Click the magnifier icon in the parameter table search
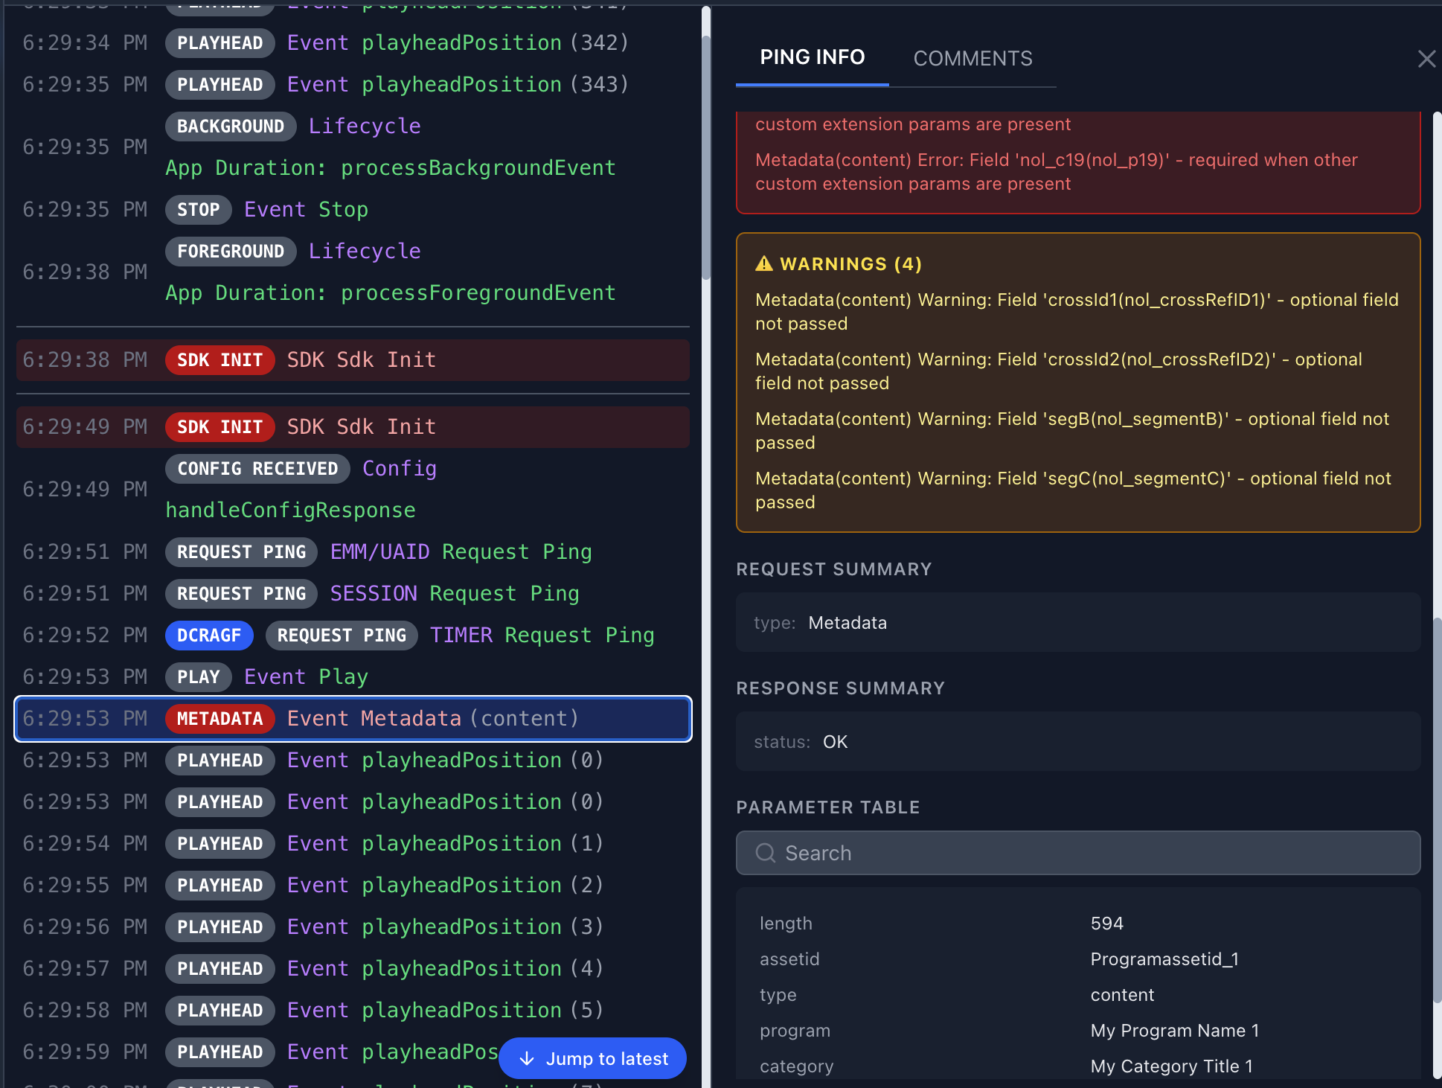The height and width of the screenshot is (1088, 1442). pos(765,853)
